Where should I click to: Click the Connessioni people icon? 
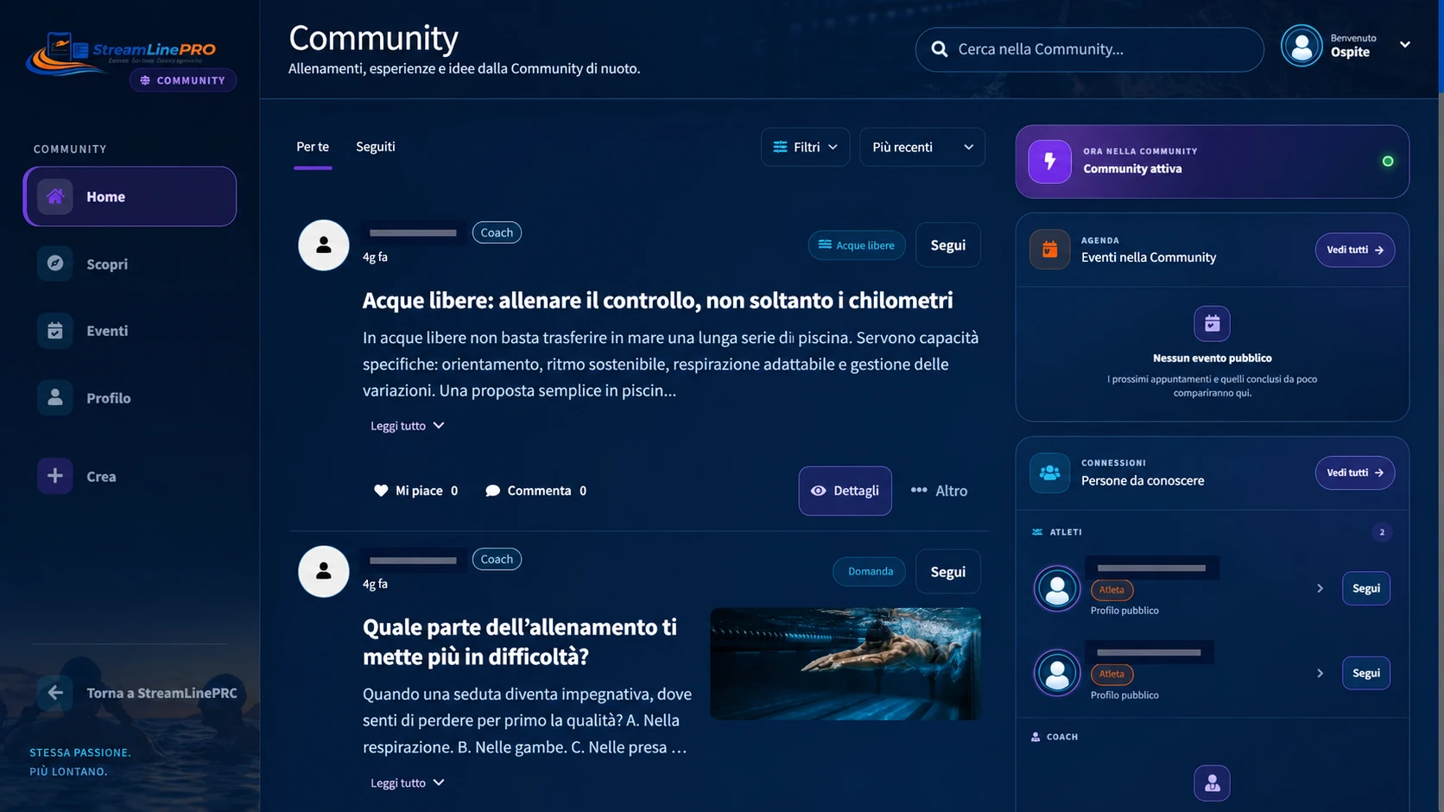[x=1049, y=473]
